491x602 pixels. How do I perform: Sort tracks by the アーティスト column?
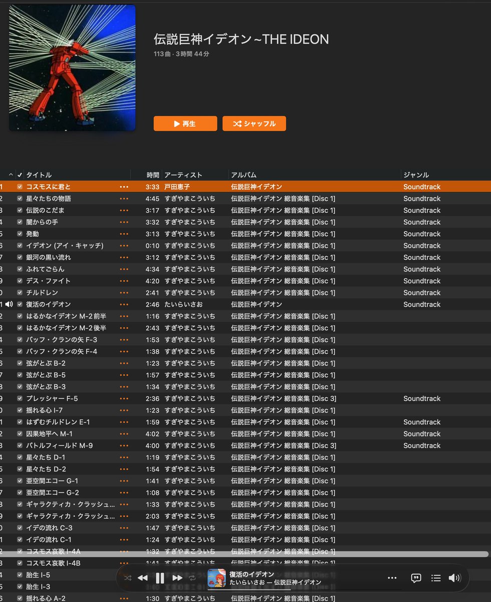pyautogui.click(x=183, y=175)
